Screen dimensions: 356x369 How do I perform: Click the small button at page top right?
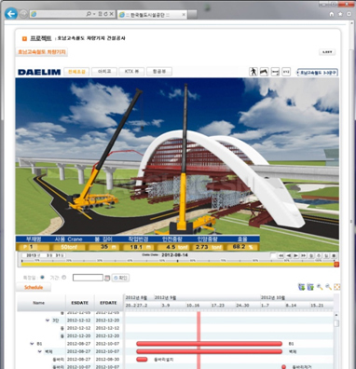point(327,52)
